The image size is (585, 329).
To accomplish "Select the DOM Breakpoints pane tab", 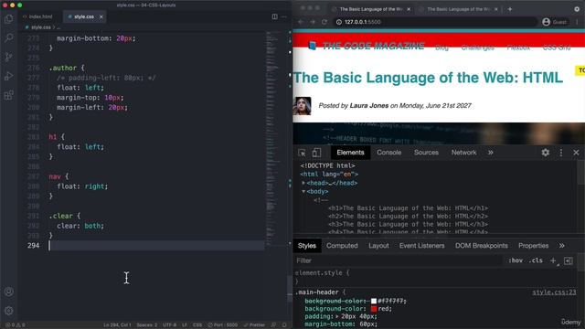I will (482, 246).
